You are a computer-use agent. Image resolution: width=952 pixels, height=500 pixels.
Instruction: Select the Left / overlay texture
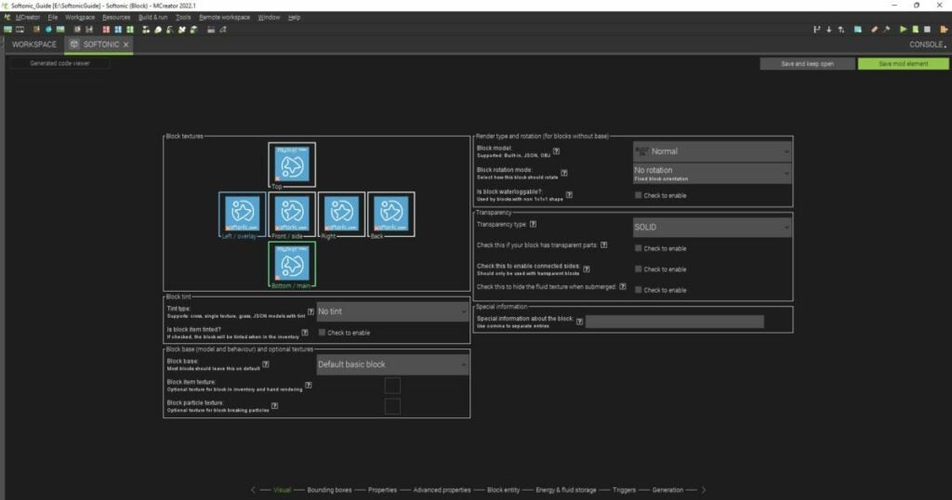pos(243,214)
